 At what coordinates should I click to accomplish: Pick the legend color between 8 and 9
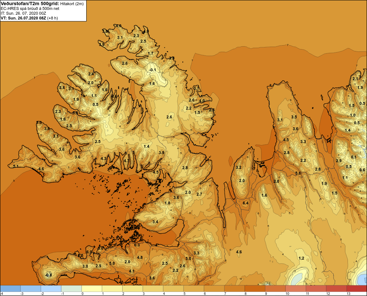[255, 289]
